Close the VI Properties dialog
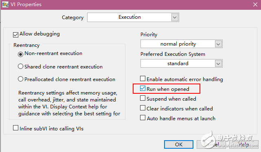Viewport: 261px width, 152px height. point(255,4)
